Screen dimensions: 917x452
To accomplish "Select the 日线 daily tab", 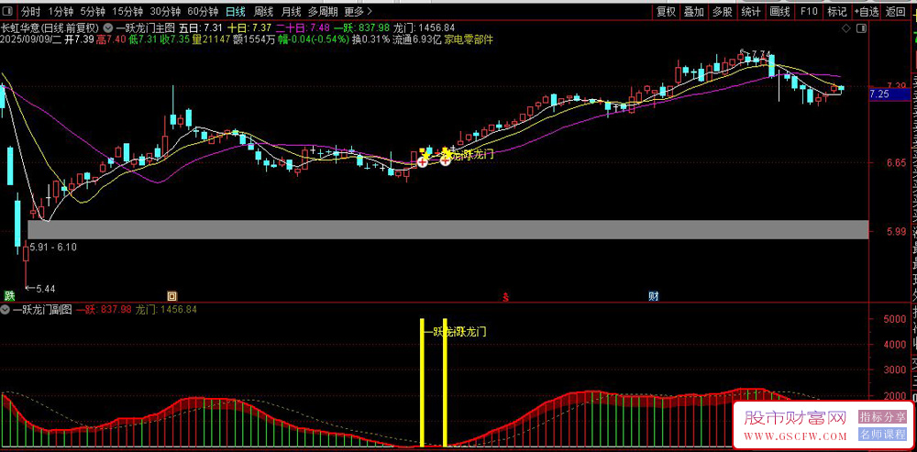I will pos(237,11).
